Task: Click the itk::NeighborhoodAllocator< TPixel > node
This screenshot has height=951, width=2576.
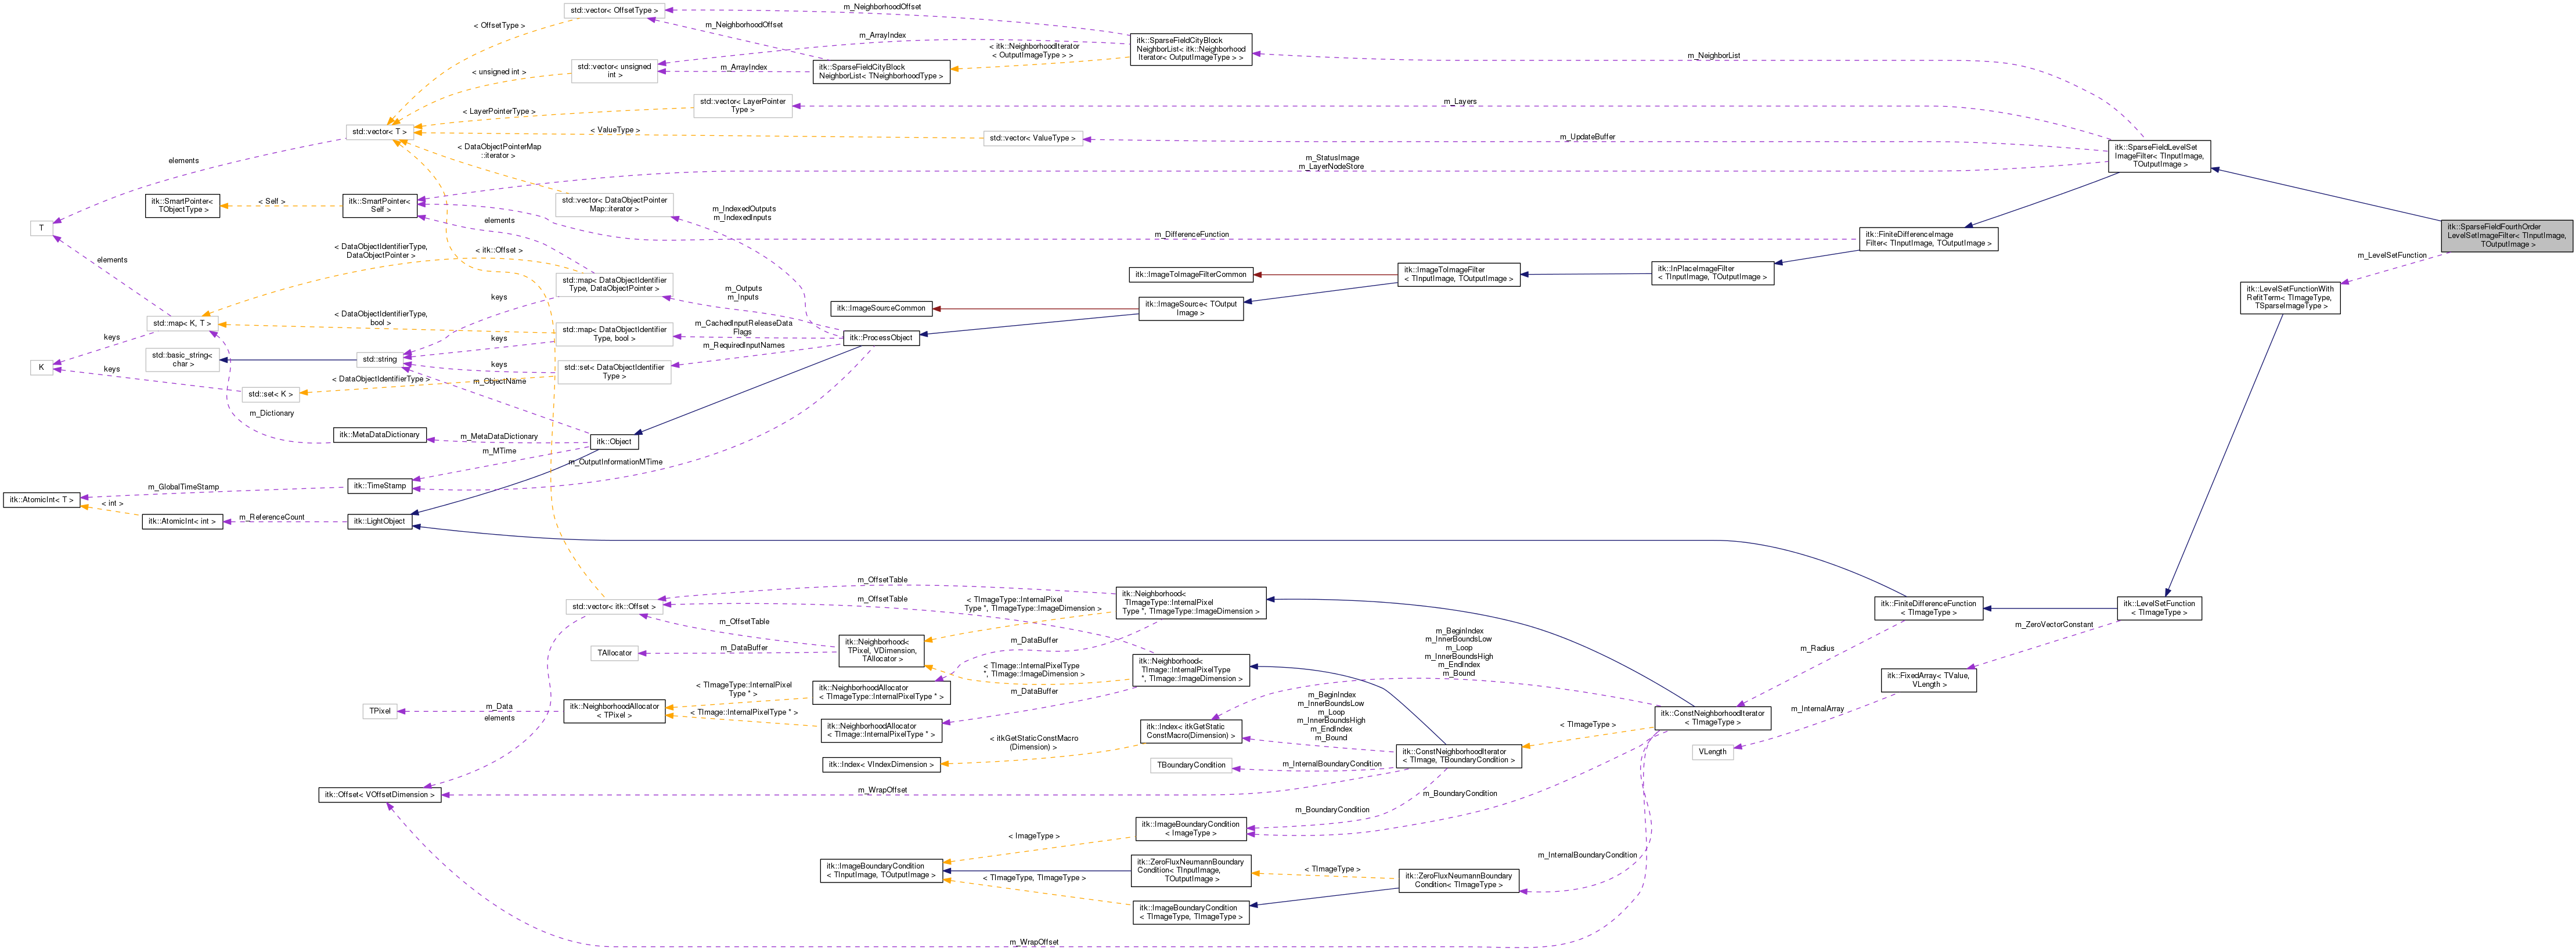Action: [x=613, y=711]
